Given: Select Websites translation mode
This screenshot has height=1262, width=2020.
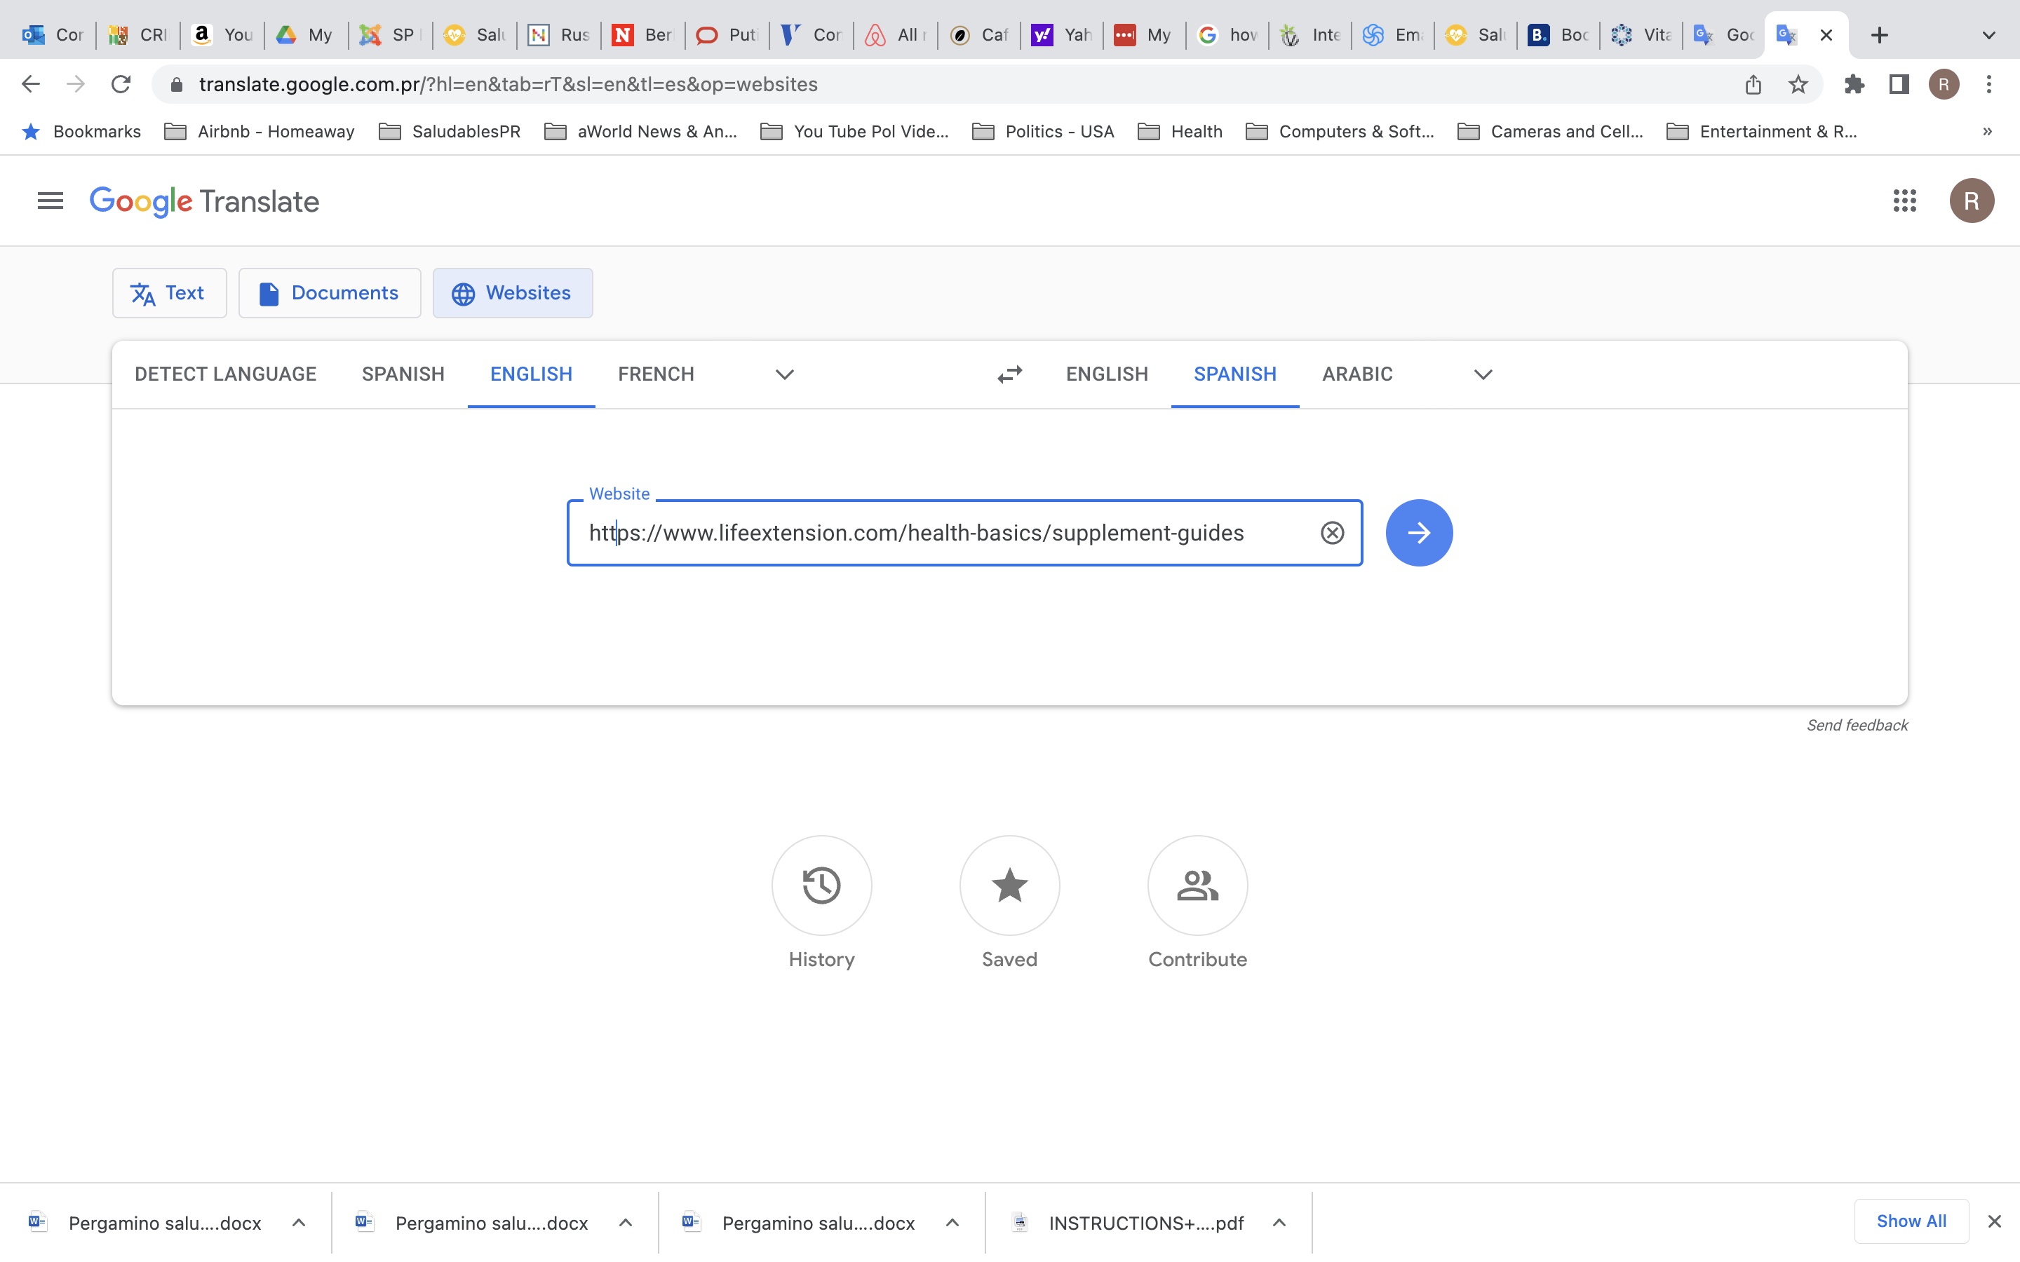Looking at the screenshot, I should 513,293.
